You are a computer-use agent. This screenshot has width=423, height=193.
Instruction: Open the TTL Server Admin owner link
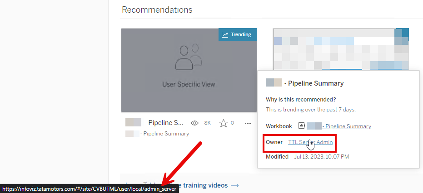[x=310, y=142]
